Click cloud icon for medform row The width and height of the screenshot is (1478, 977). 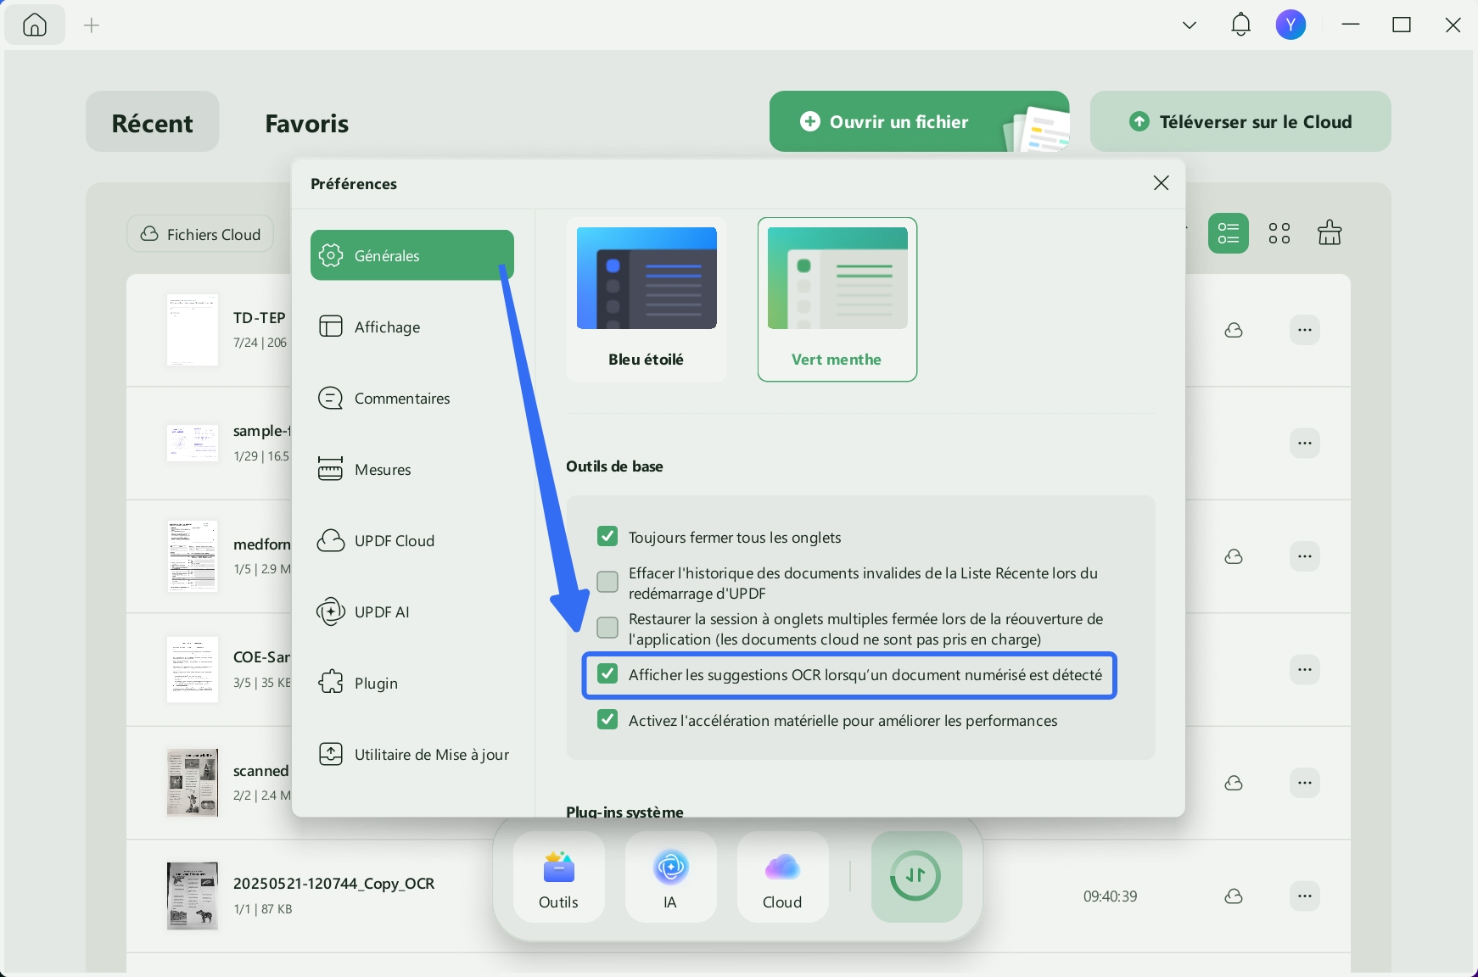1234,556
